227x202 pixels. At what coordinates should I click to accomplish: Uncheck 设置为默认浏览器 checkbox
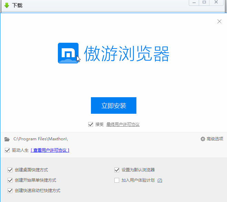coord(117,170)
